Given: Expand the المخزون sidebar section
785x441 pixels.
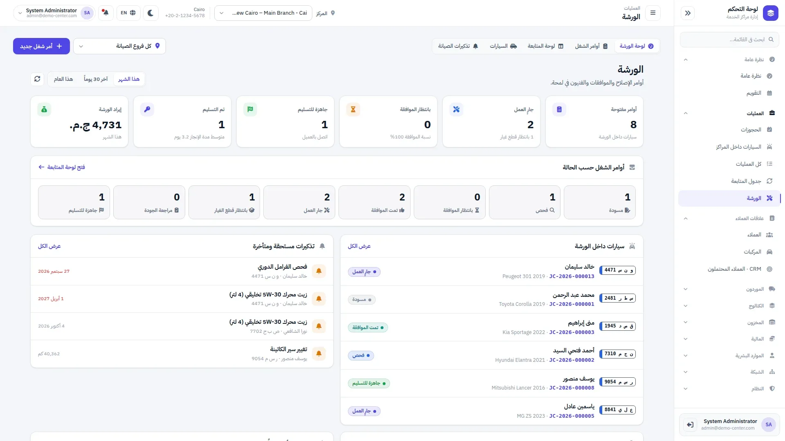Looking at the screenshot, I should pyautogui.click(x=730, y=323).
